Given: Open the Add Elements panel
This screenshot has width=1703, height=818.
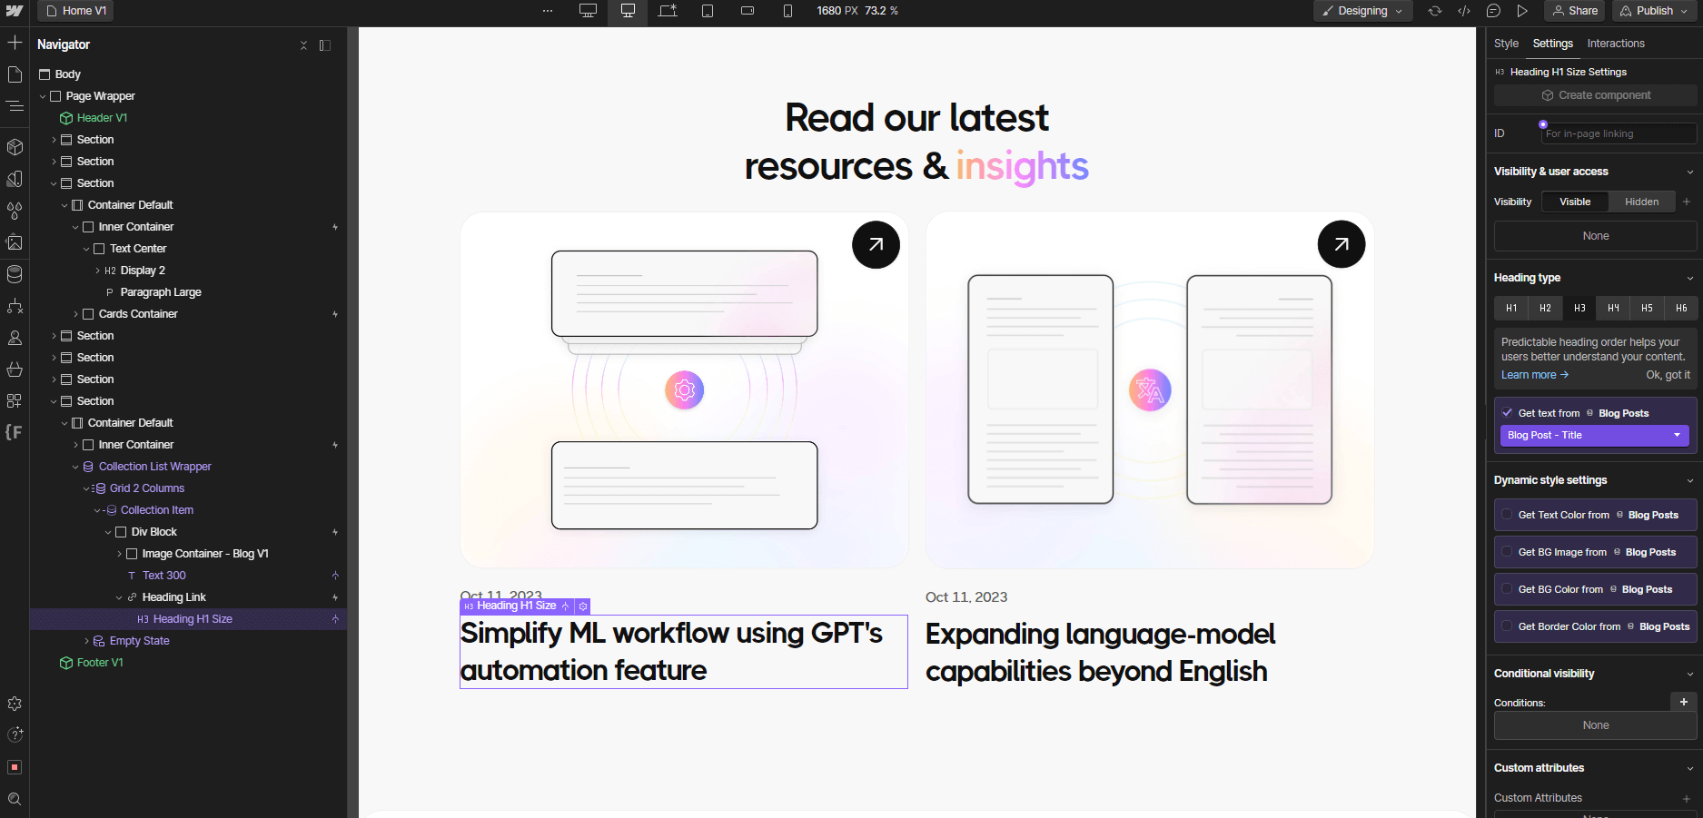Looking at the screenshot, I should point(15,42).
